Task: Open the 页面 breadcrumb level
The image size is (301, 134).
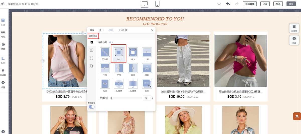Action: tap(24, 4)
